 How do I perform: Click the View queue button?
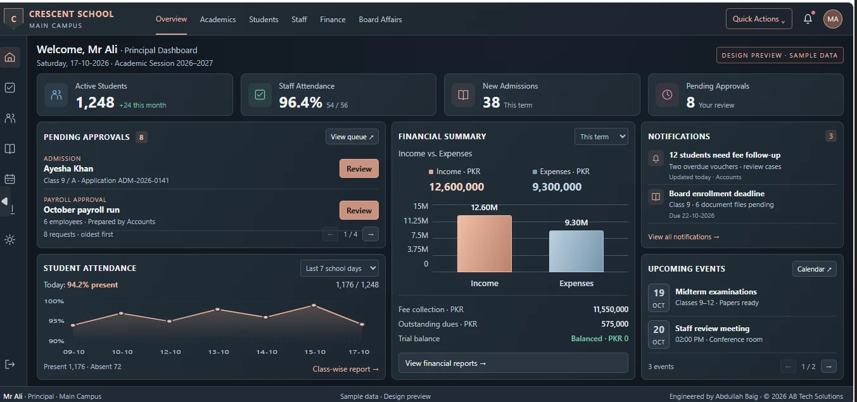coord(352,137)
